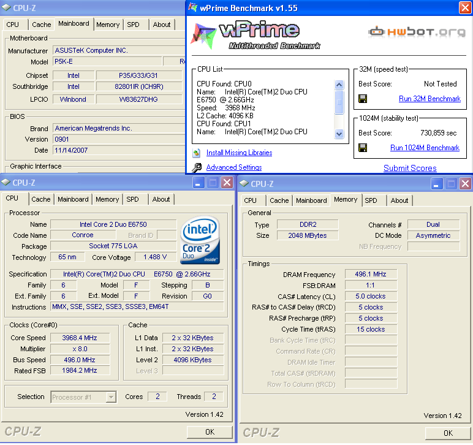Open Cache tab in memory CPU-Z window
473x445 pixels.
279,200
